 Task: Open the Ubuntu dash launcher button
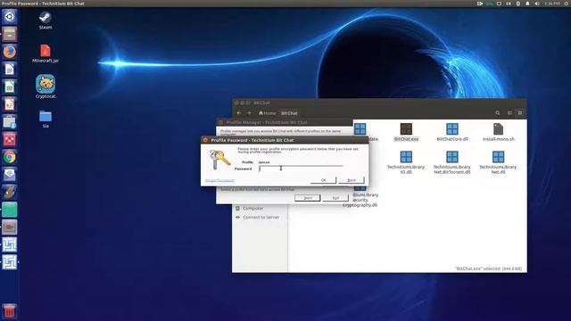tap(10, 17)
